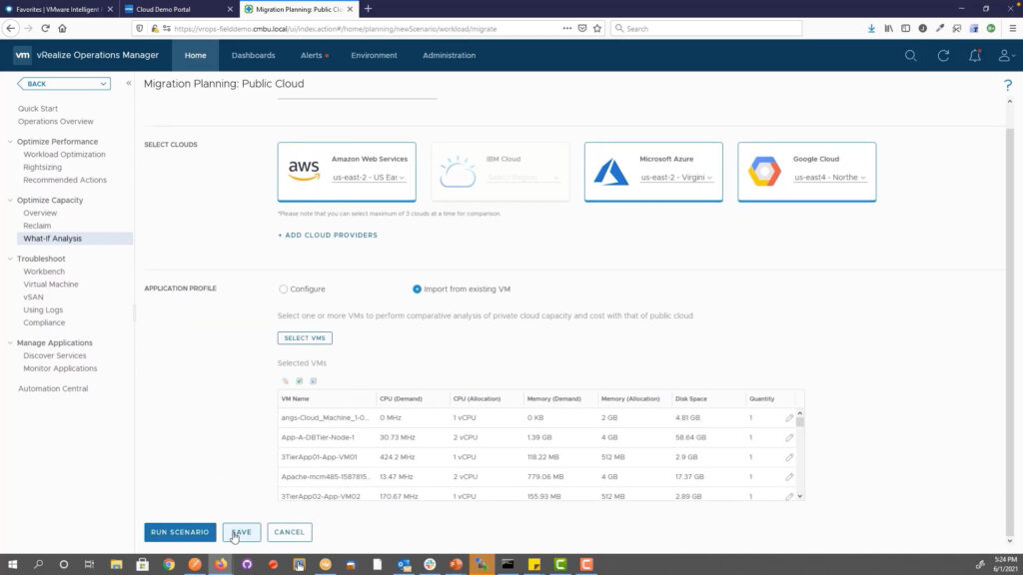1023x575 pixels.
Task: Open the Firefox library icon
Action: 888,29
